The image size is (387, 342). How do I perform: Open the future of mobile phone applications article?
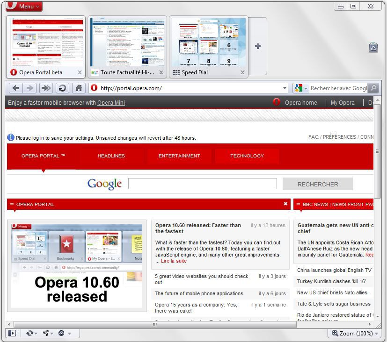199,293
